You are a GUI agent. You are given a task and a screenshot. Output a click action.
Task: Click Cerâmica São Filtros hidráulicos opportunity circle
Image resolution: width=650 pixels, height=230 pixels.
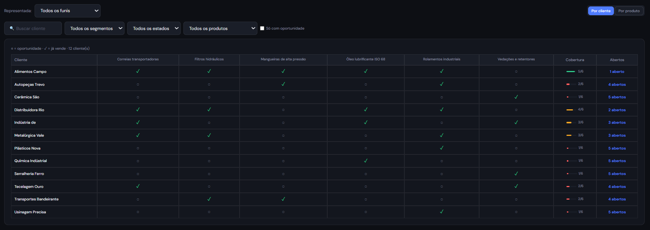209,97
